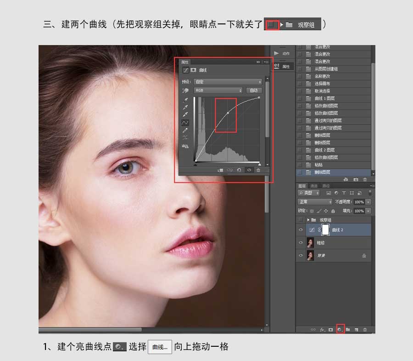Pick the pencil draw-curve tool

(185, 130)
